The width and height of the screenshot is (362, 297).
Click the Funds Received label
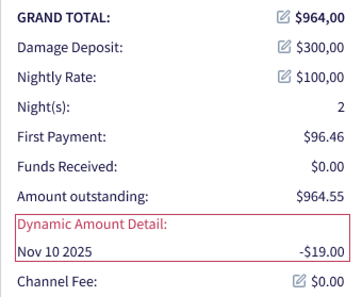(67, 167)
